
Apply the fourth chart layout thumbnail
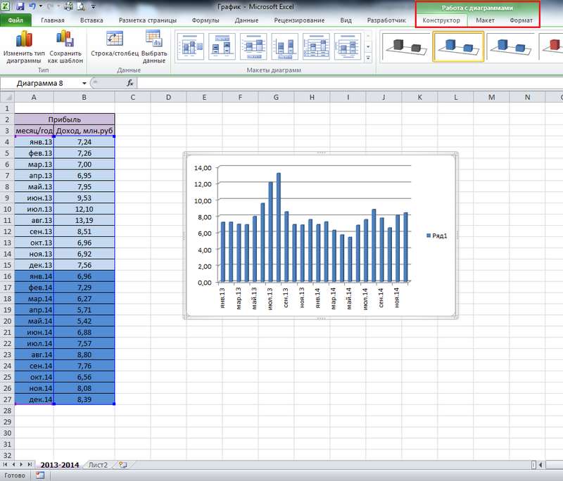[x=285, y=46]
